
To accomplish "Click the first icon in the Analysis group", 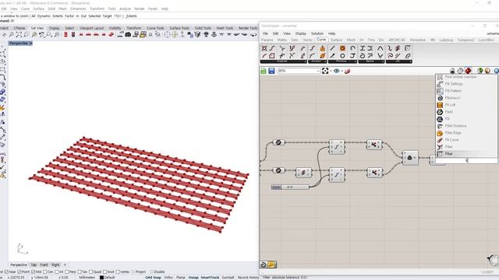I will 264,48.
